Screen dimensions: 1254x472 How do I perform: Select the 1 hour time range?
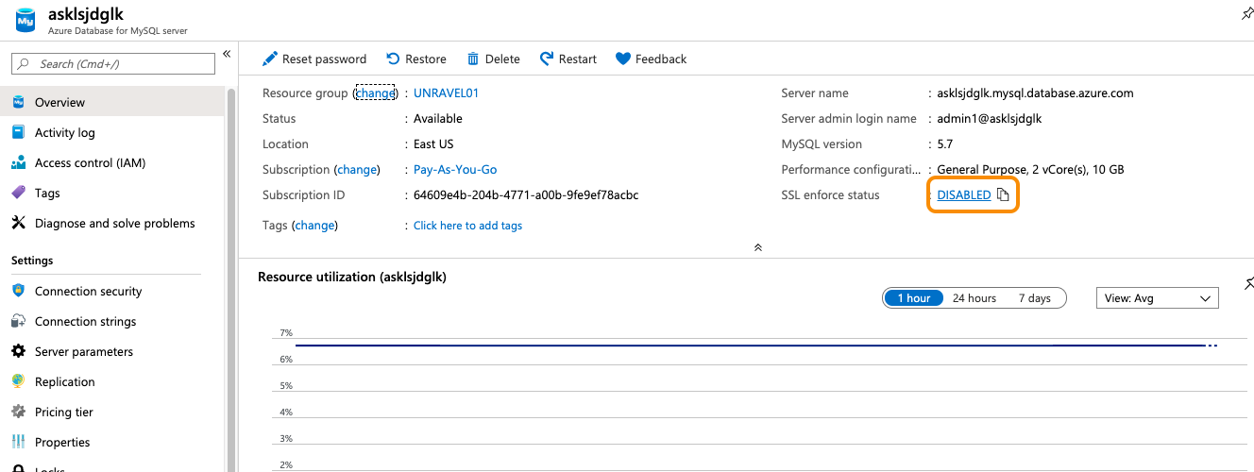pyautogui.click(x=914, y=298)
